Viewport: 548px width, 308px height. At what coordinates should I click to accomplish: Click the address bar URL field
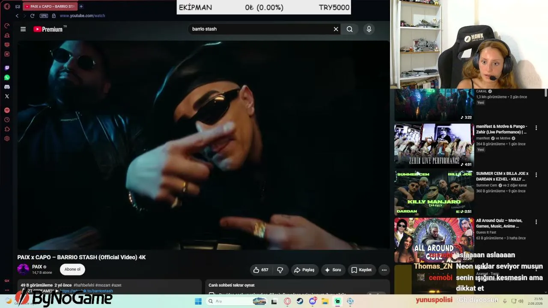click(x=82, y=16)
